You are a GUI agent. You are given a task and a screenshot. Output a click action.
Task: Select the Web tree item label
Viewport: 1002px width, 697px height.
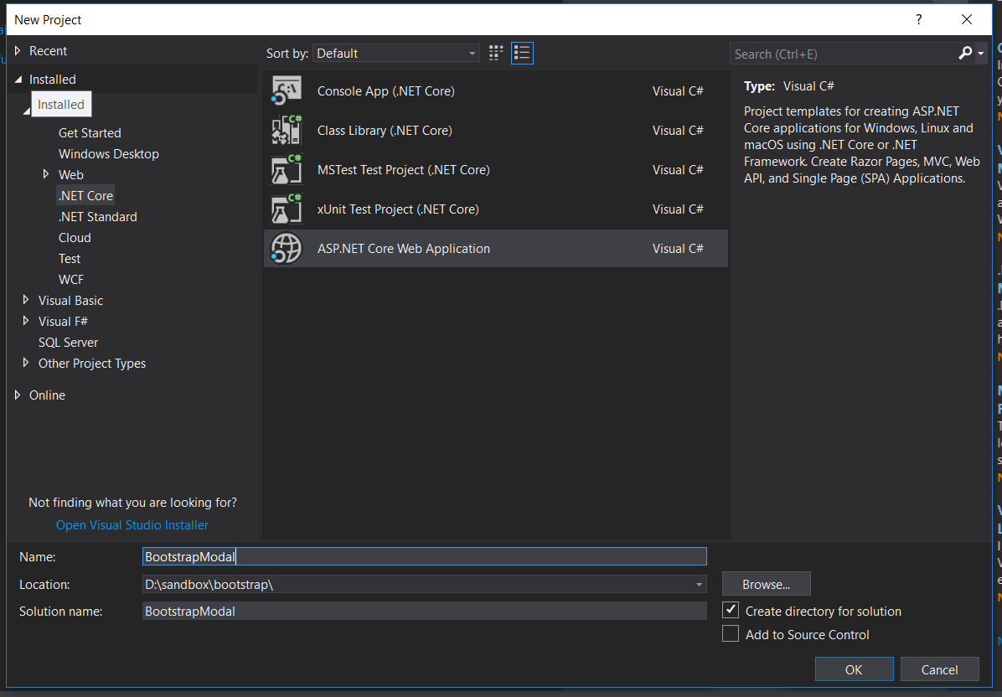pyautogui.click(x=71, y=174)
